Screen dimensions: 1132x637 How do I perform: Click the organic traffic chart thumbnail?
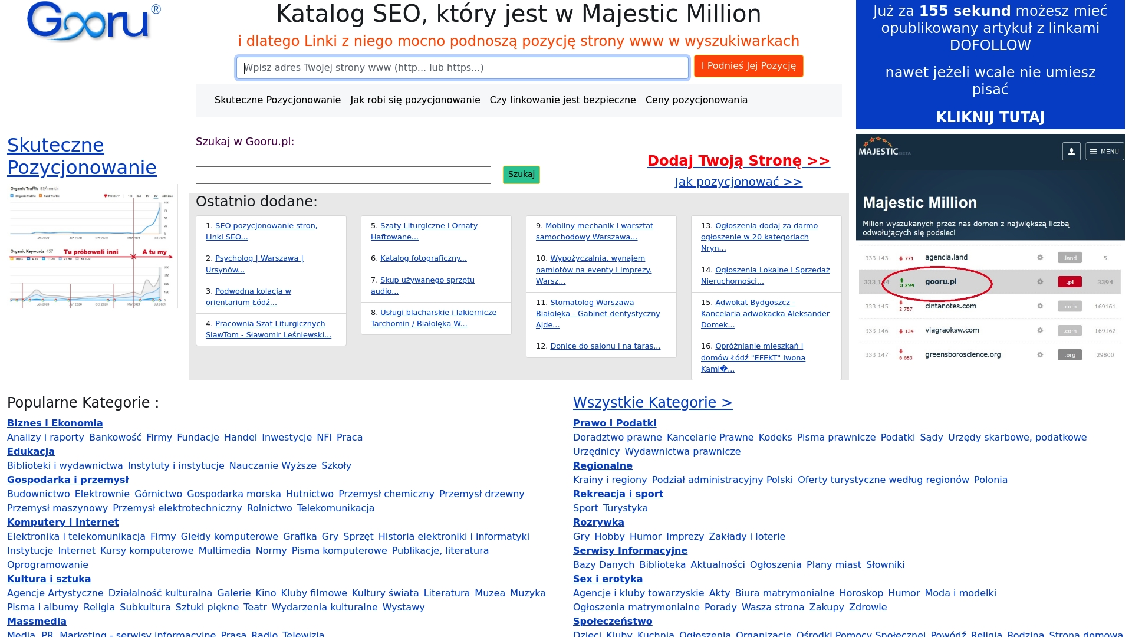coord(93,246)
